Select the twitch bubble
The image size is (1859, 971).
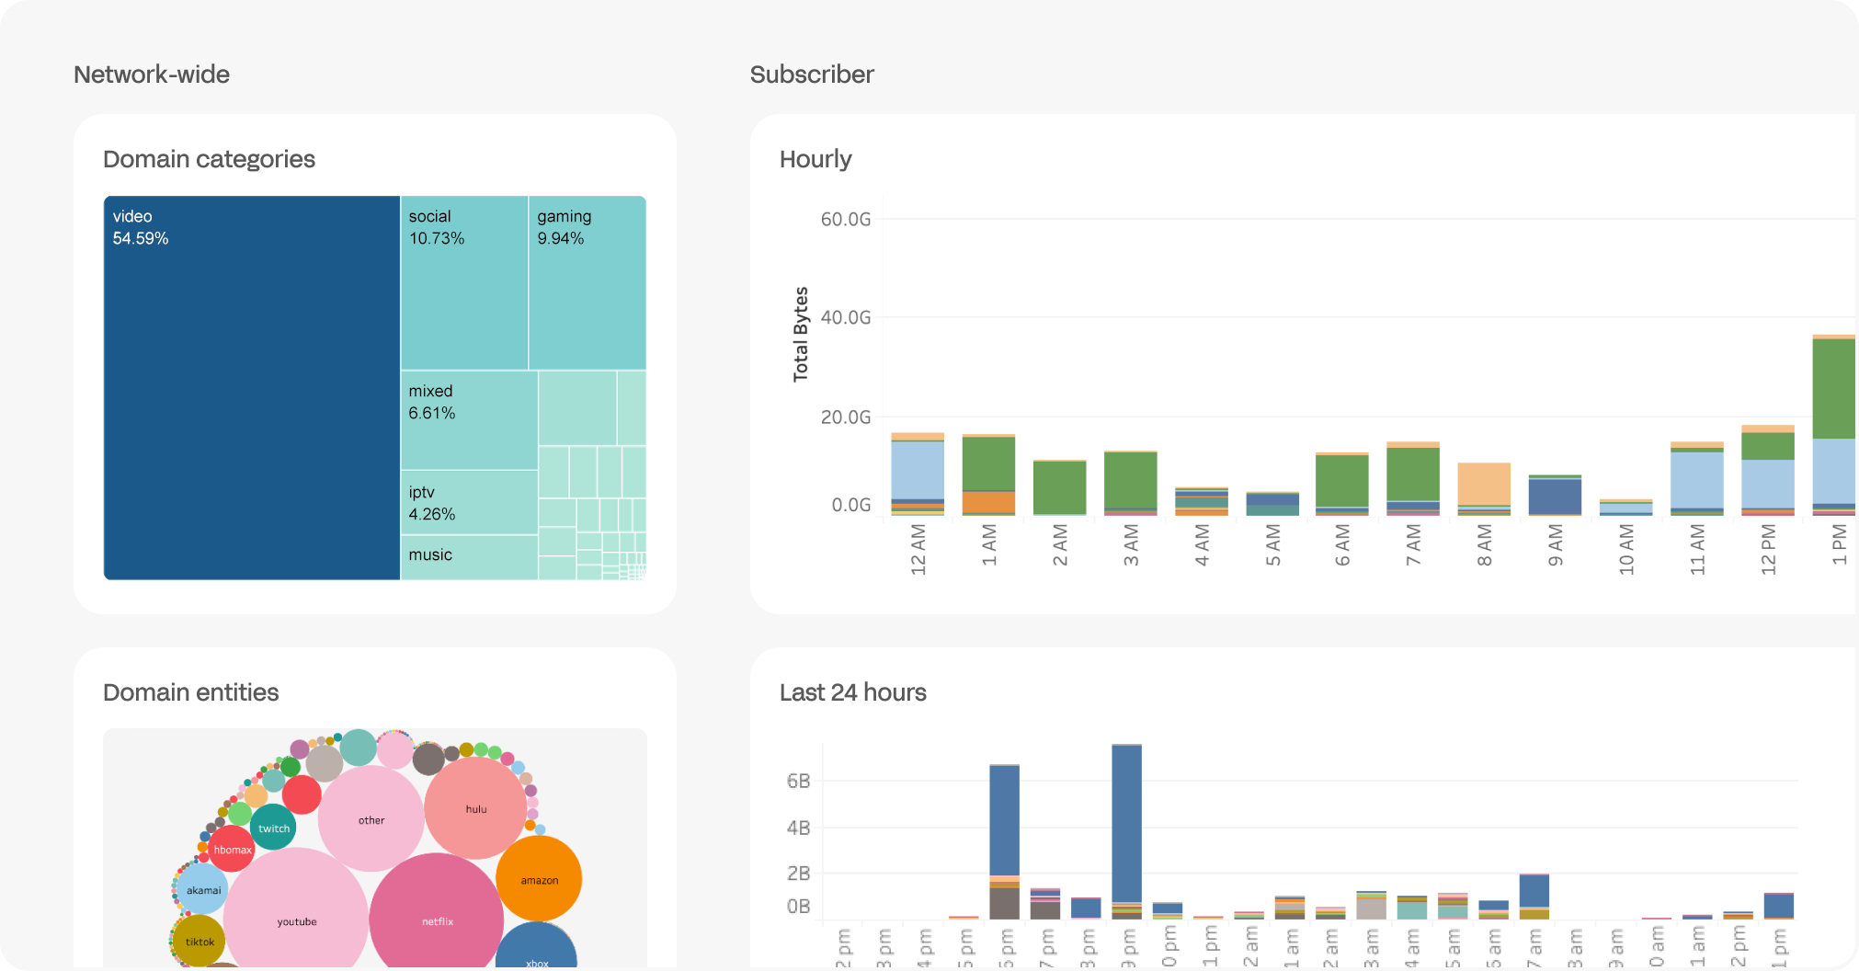272,828
